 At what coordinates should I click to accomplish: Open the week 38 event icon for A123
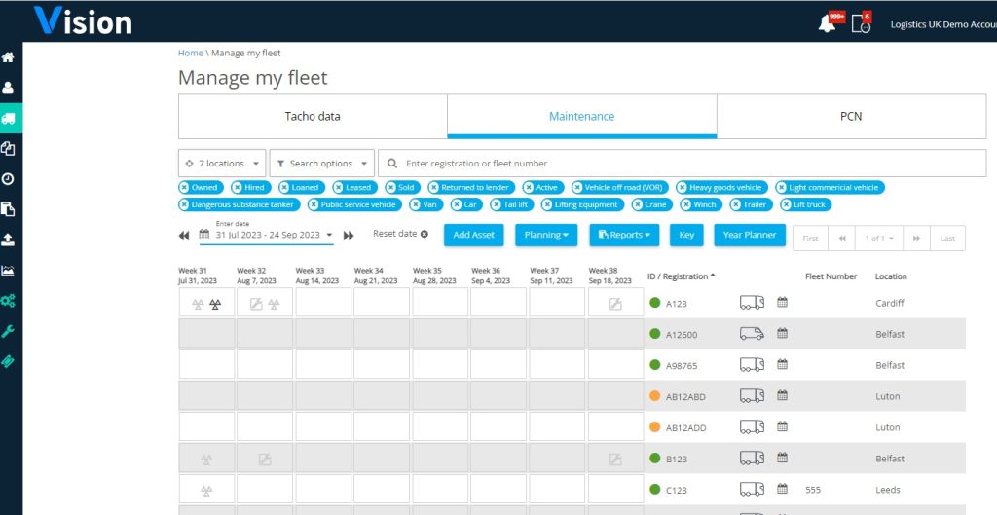615,304
